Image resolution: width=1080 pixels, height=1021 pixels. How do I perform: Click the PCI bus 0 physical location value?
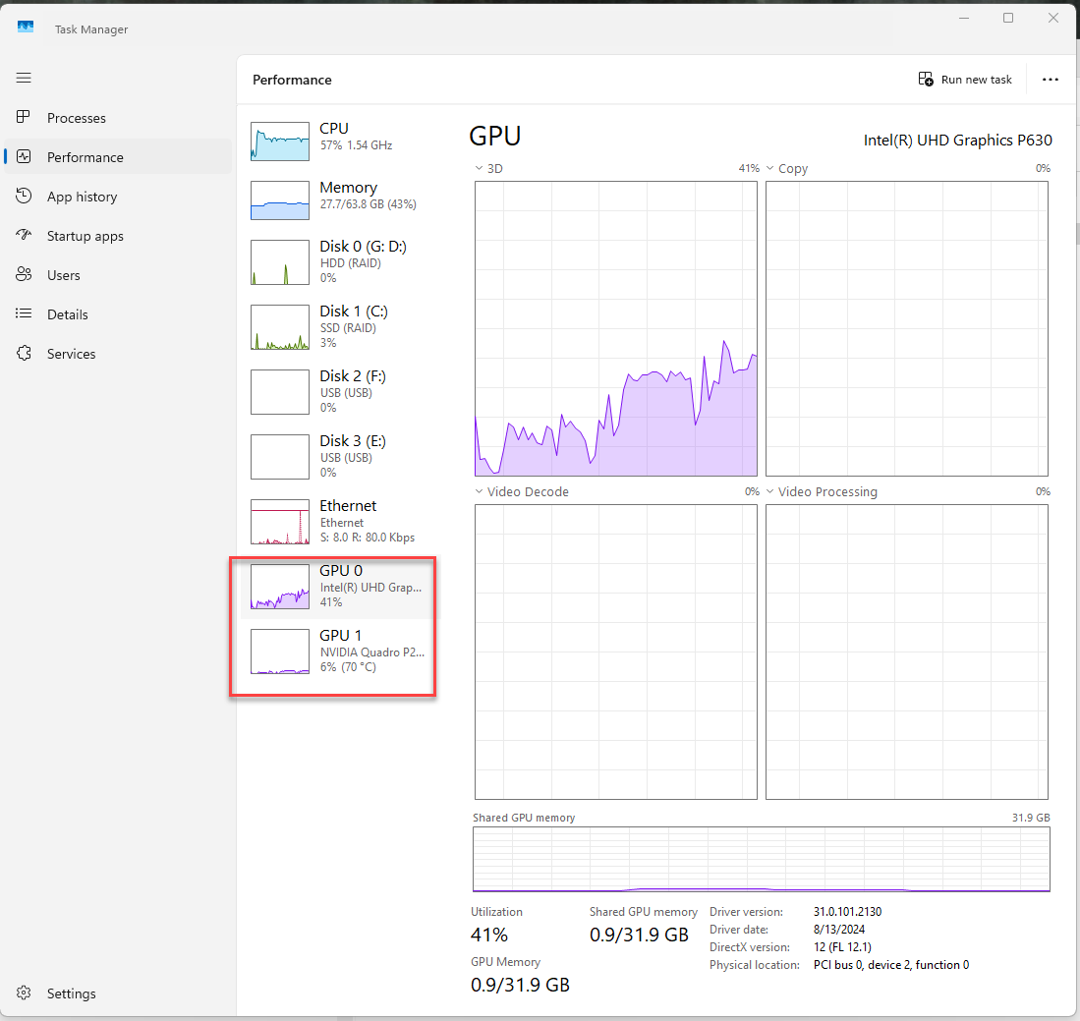tap(891, 965)
